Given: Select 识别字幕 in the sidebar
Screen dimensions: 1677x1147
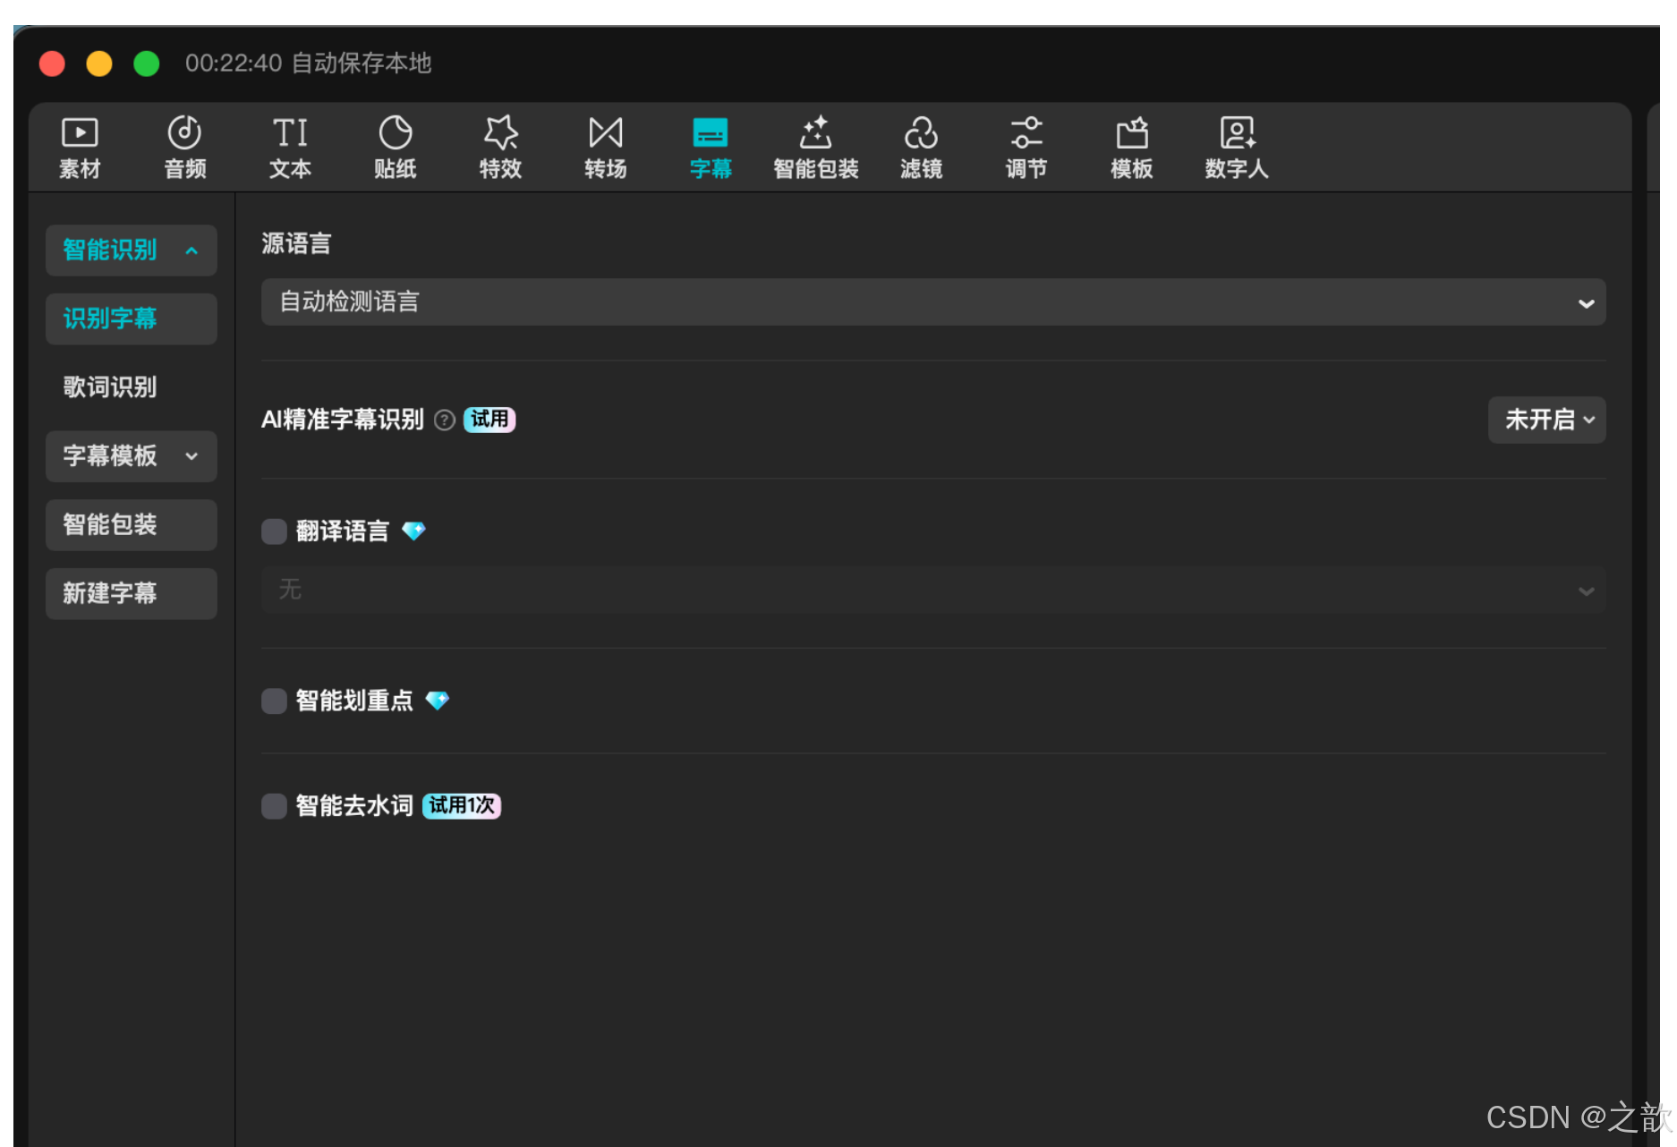Looking at the screenshot, I should point(132,319).
